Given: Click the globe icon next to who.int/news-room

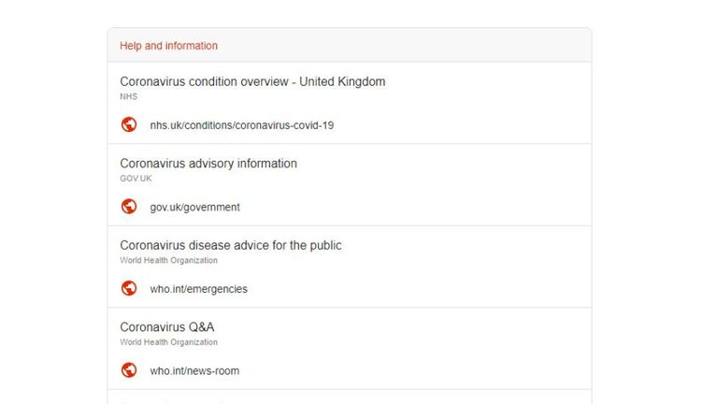Looking at the screenshot, I should click(129, 370).
